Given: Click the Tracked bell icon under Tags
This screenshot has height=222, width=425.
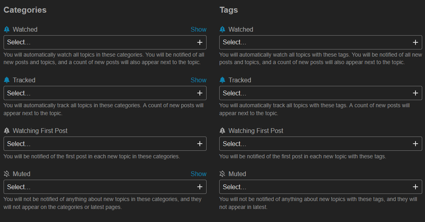Looking at the screenshot, I should pyautogui.click(x=222, y=80).
